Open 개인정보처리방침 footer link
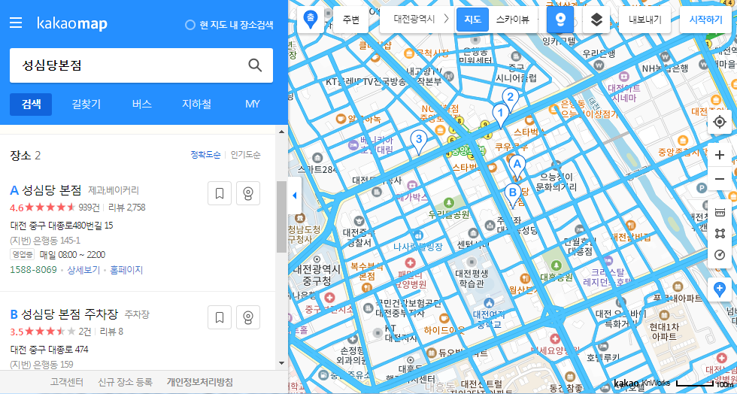This screenshot has width=737, height=394. (200, 382)
